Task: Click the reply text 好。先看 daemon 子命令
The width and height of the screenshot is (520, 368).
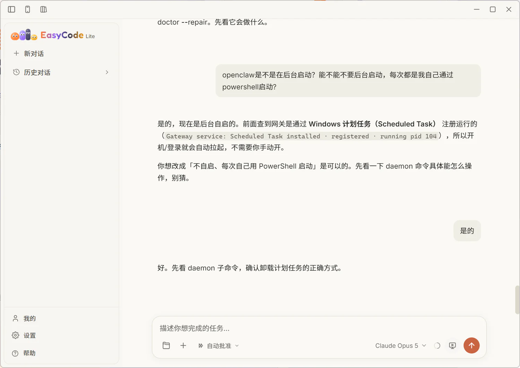Action: [250, 268]
